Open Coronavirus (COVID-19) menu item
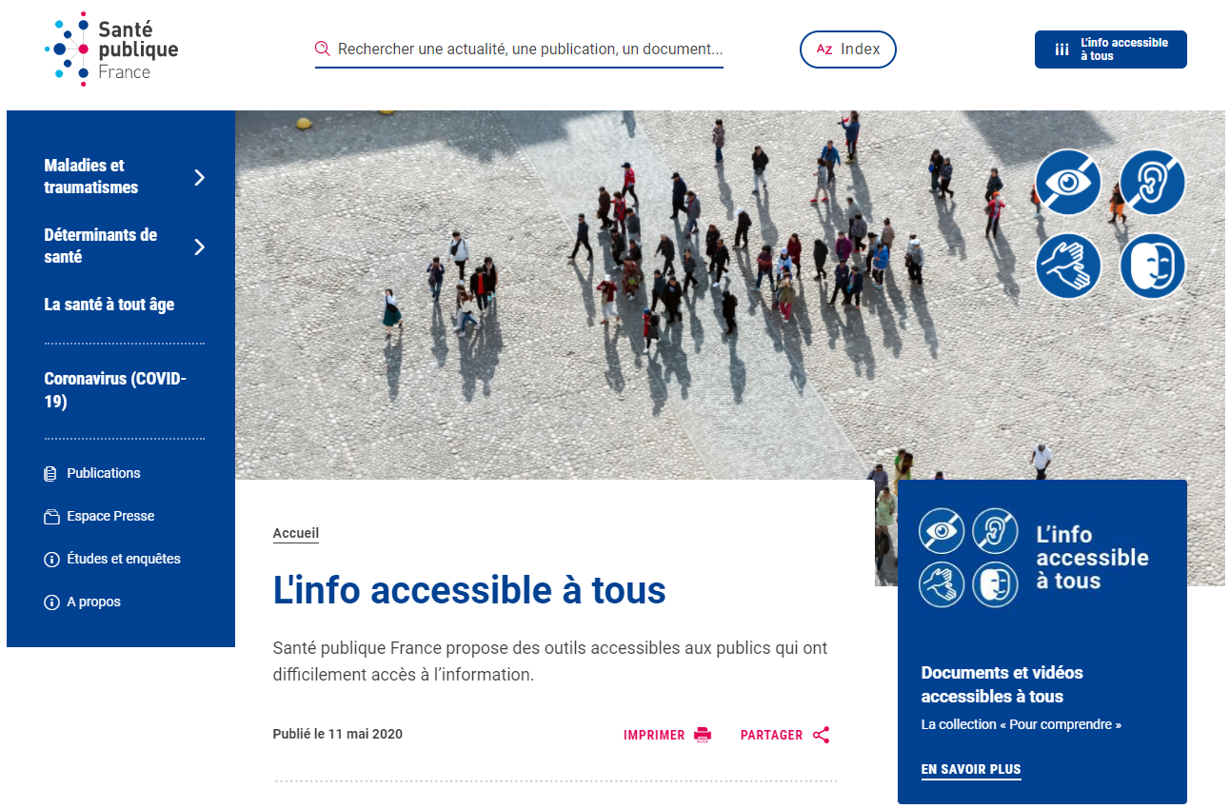 click(115, 390)
